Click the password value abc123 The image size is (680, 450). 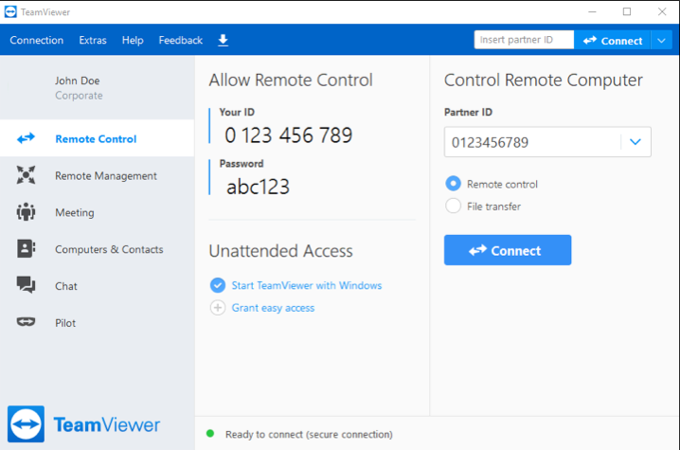click(x=258, y=187)
